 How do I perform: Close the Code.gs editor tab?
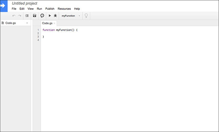pyautogui.click(x=54, y=23)
